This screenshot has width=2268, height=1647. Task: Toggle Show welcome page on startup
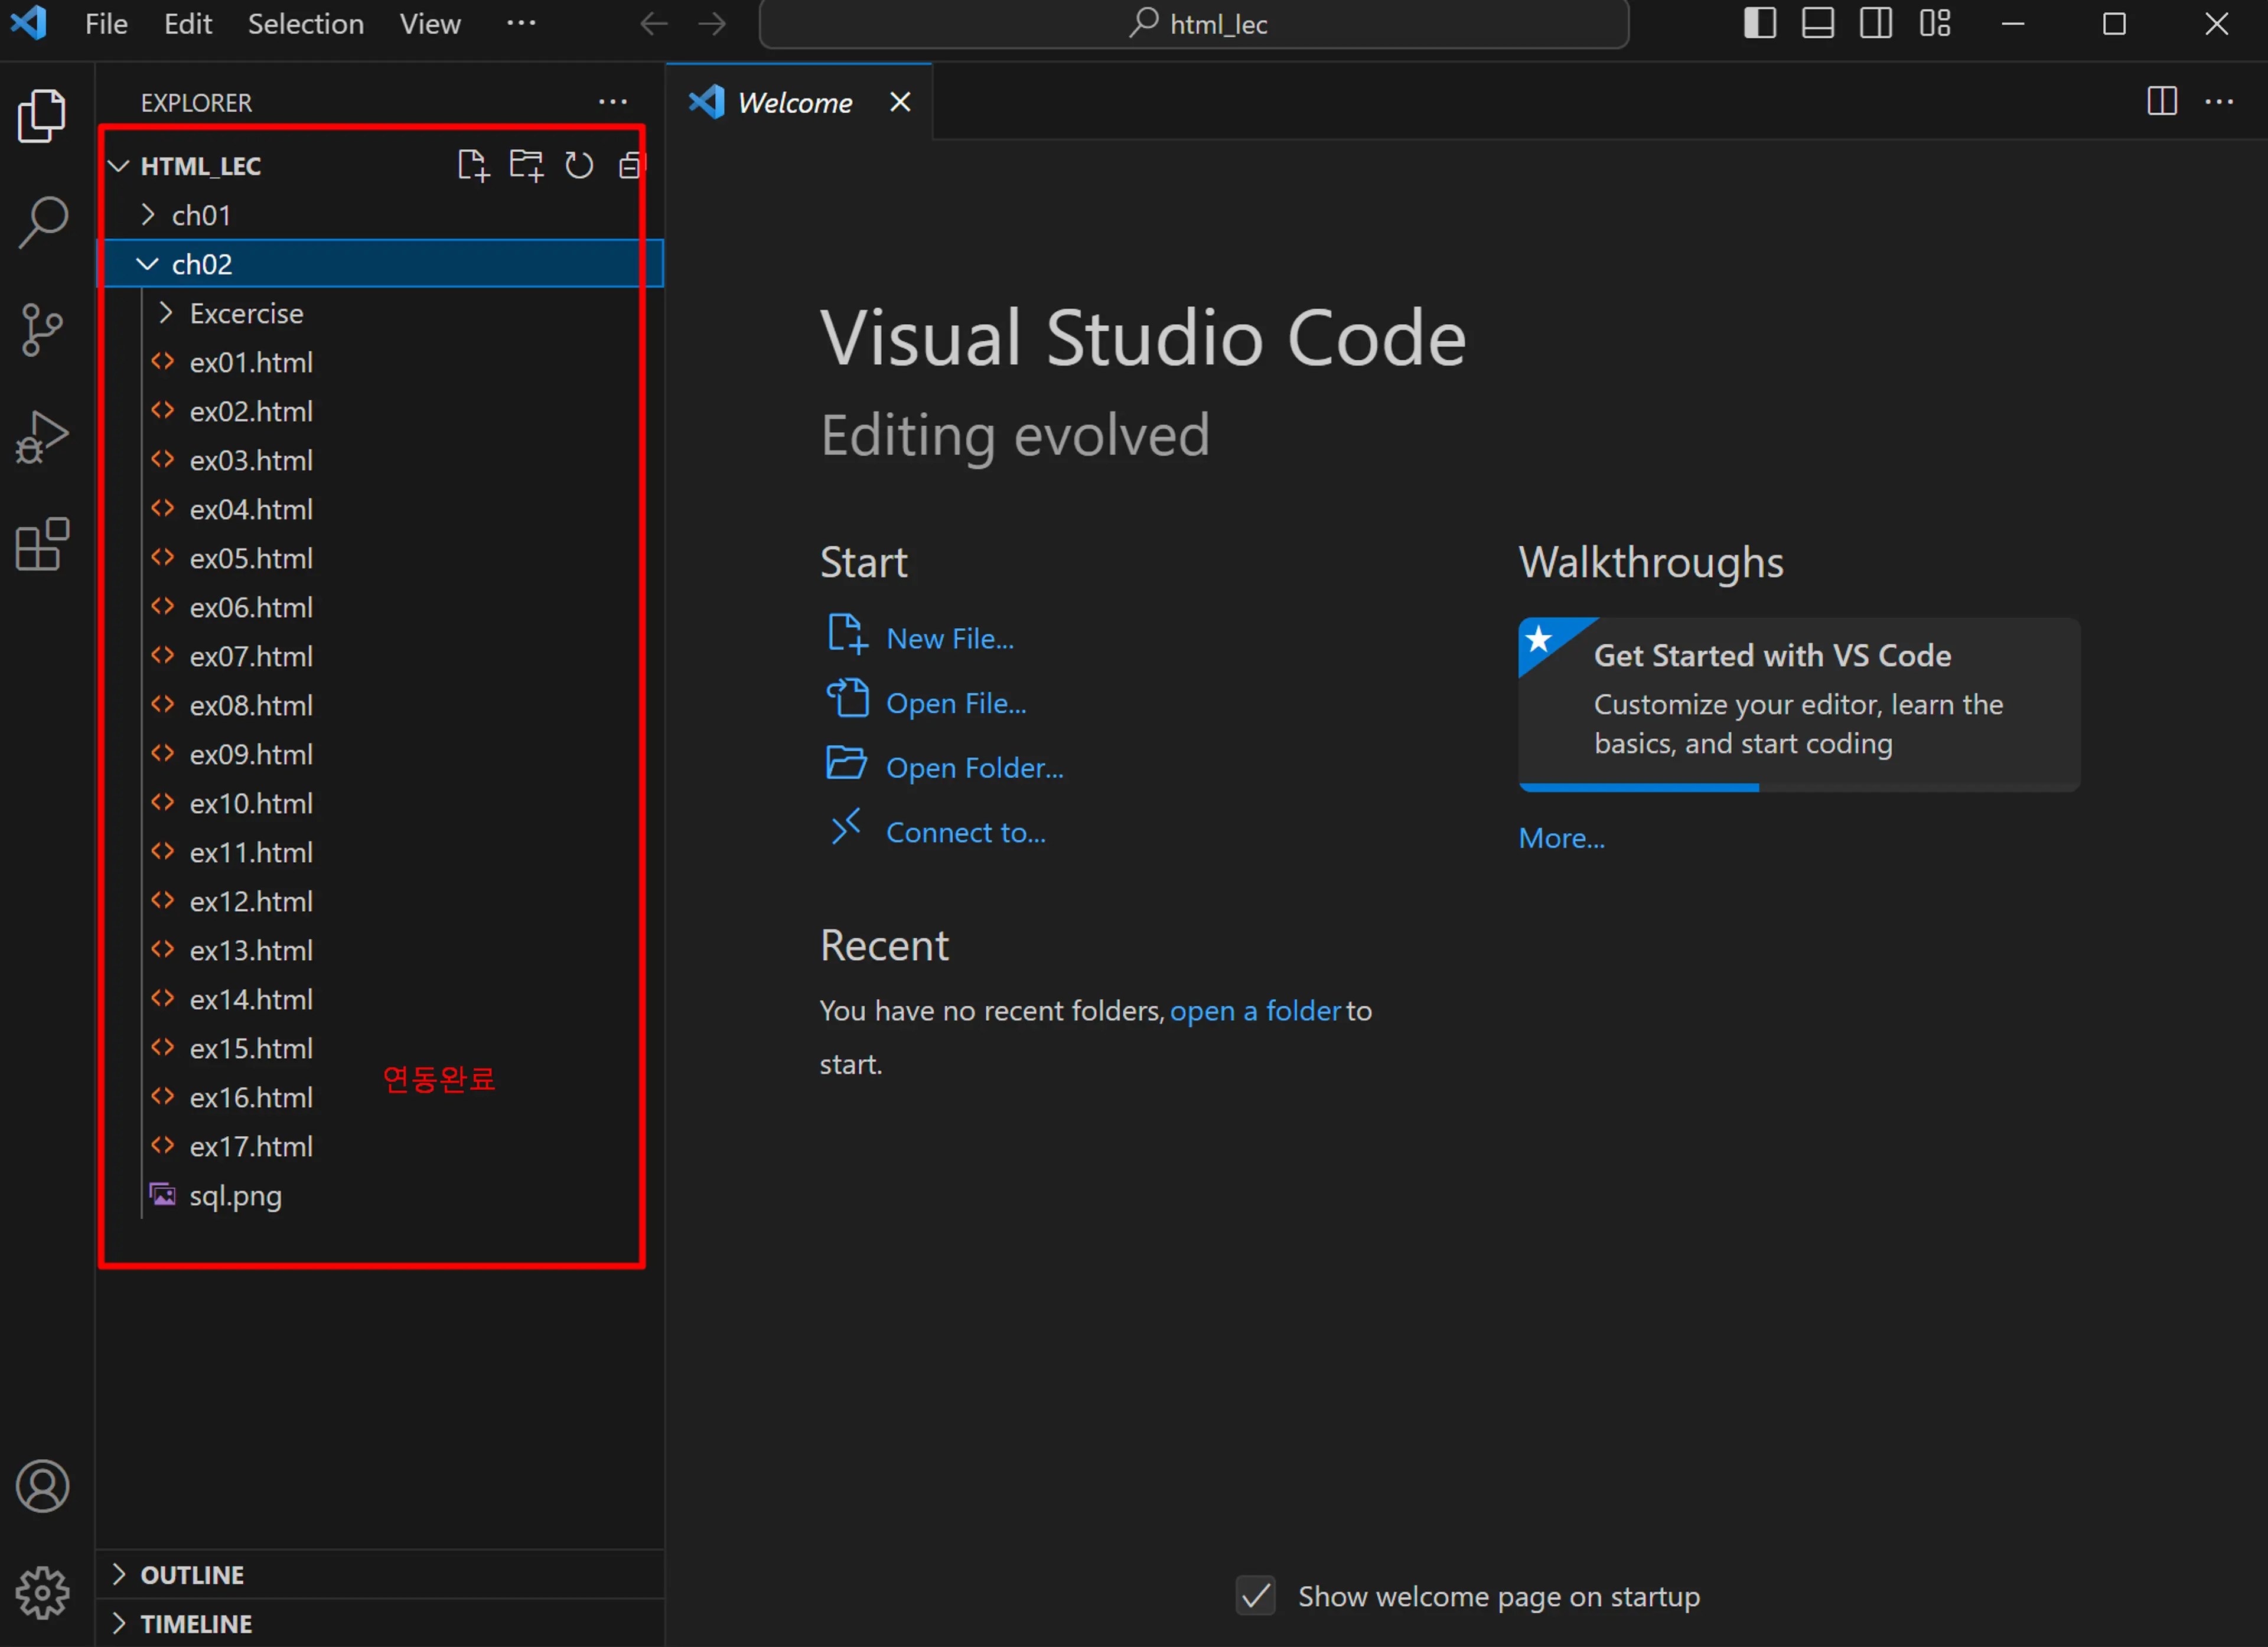pyautogui.click(x=1256, y=1596)
